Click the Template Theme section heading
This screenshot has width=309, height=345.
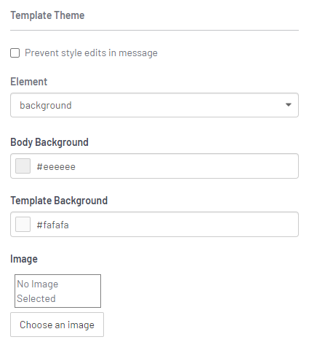tap(47, 15)
